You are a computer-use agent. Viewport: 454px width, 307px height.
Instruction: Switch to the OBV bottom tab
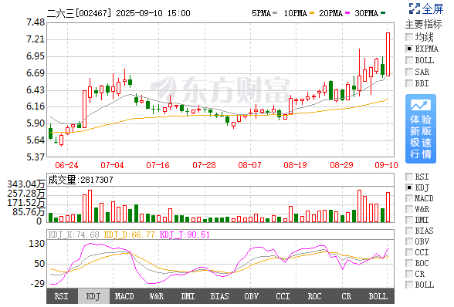coord(252,296)
